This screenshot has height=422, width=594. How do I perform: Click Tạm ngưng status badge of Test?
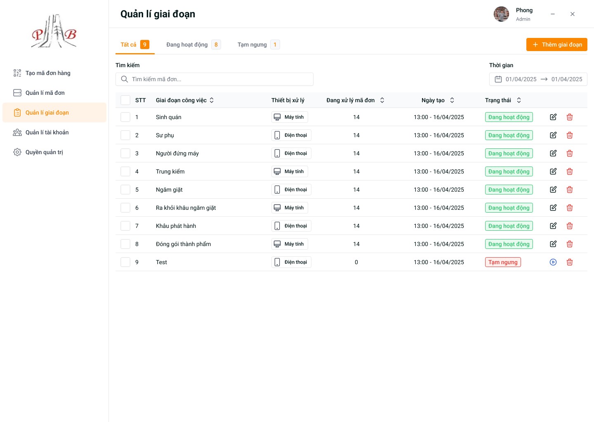[503, 262]
